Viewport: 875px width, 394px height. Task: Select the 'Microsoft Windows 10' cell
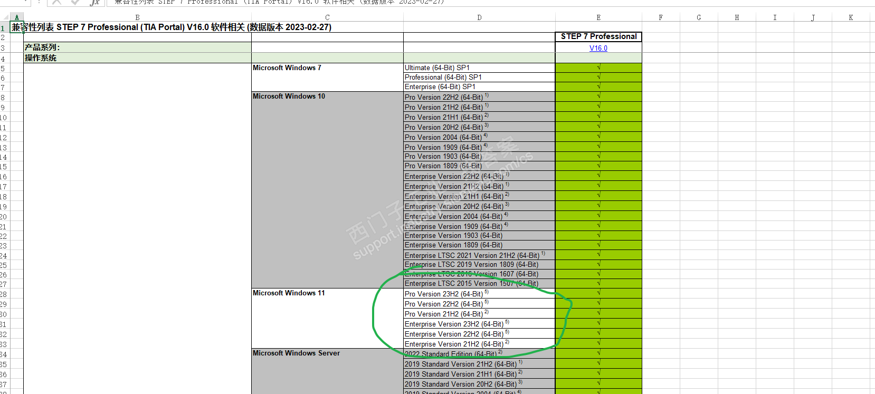click(x=327, y=190)
